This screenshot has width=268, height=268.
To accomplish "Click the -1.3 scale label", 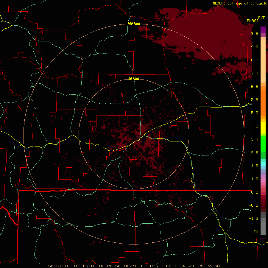I will [x=253, y=219].
